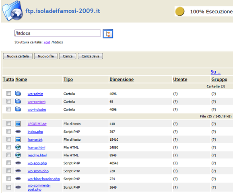Mark the wp-app.php checkbox

tap(8, 163)
